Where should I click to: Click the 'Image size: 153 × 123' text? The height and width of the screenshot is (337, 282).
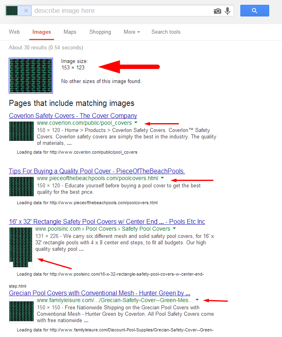[75, 64]
